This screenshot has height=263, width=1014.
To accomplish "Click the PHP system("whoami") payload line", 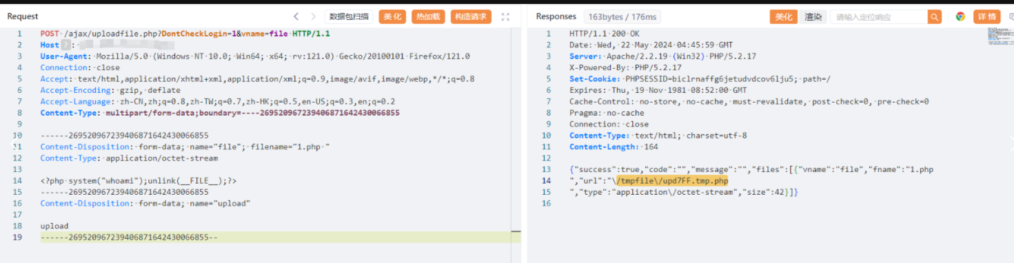I will click(139, 180).
